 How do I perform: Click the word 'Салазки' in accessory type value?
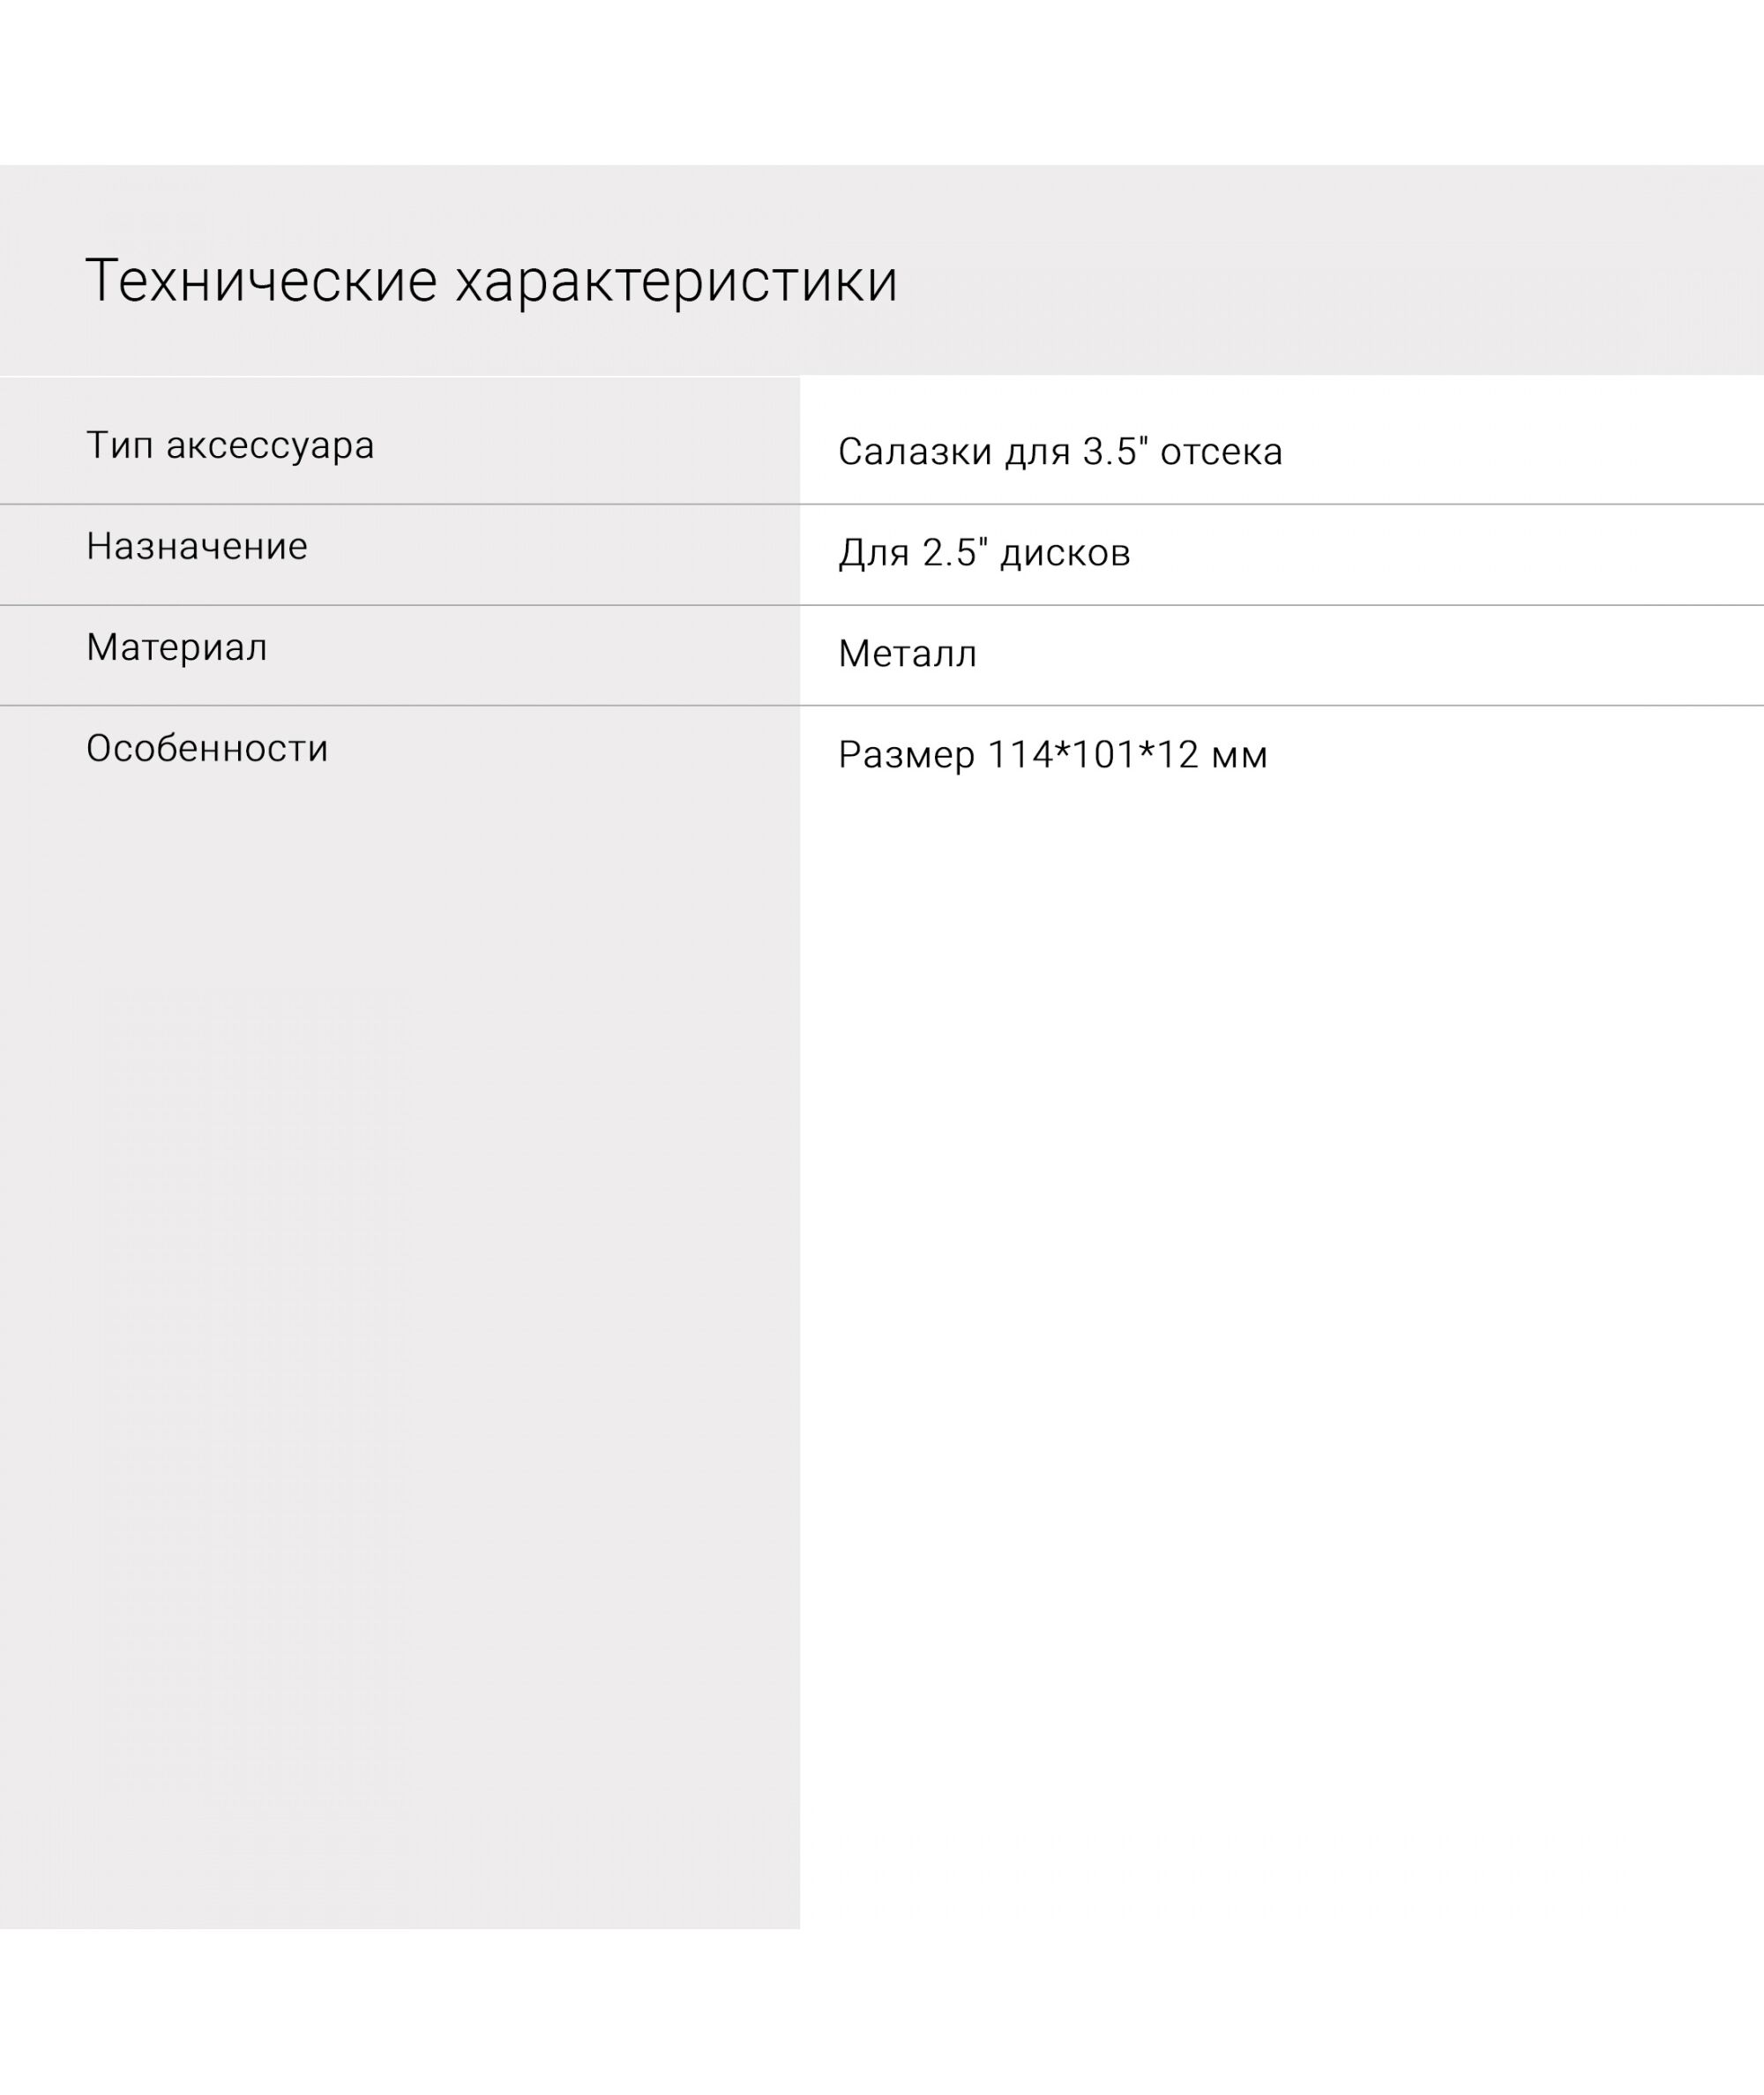(x=914, y=452)
